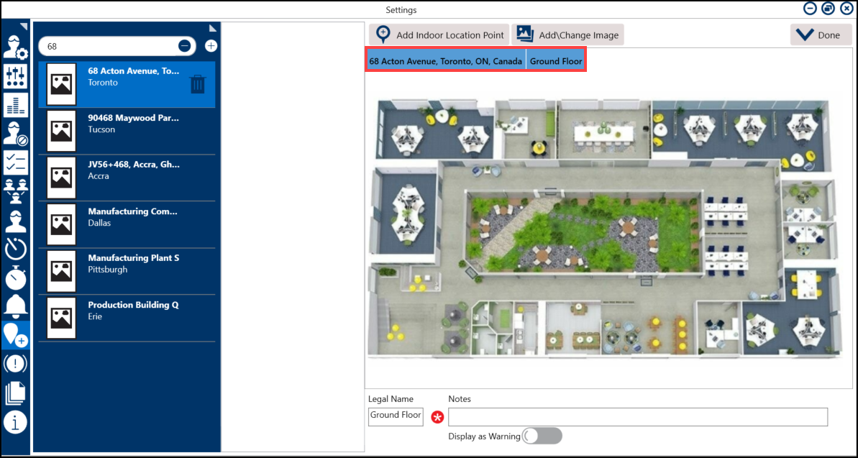Image resolution: width=858 pixels, height=458 pixels.
Task: Clear the search field with minus icon
Action: click(x=185, y=46)
